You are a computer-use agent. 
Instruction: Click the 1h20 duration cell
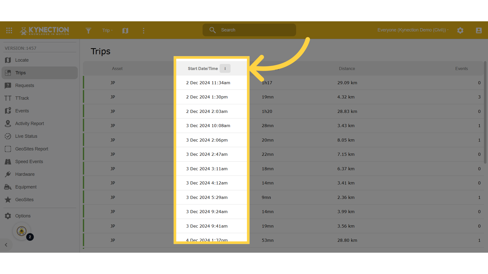[267, 111]
